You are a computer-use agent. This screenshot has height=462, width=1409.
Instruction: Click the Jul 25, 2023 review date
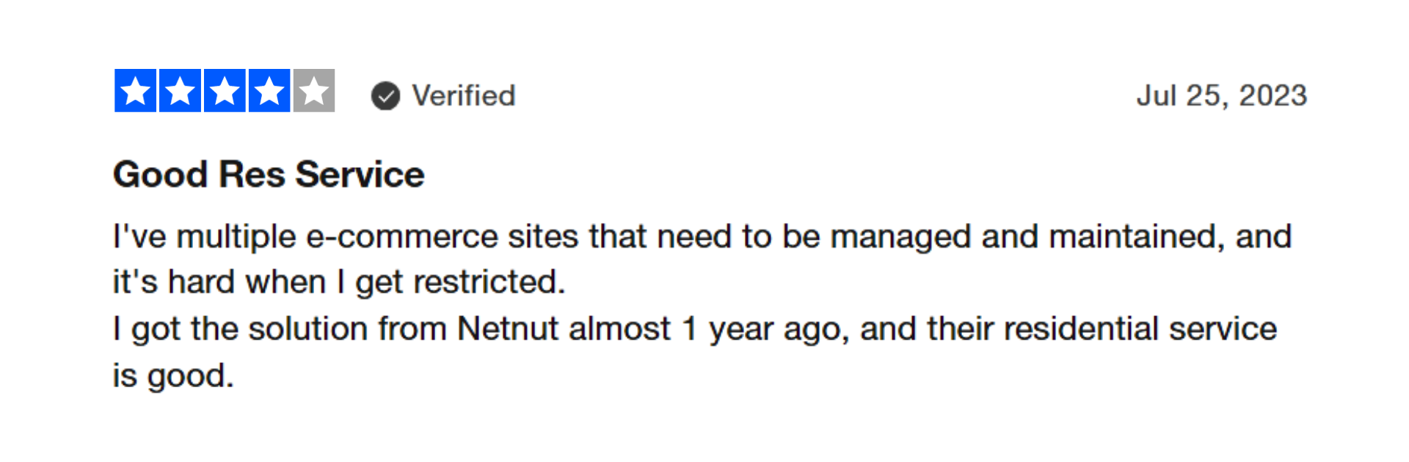1222,96
